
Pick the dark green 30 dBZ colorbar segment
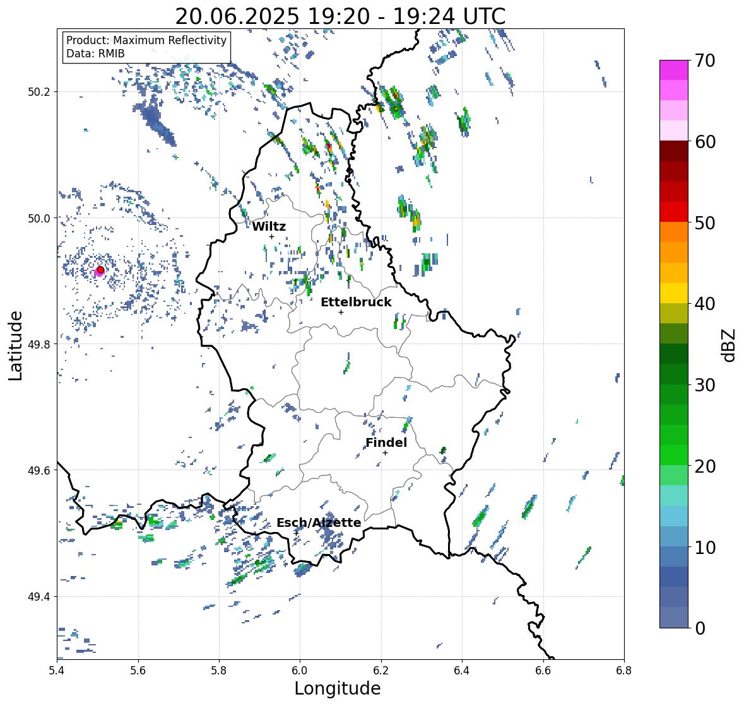pyautogui.click(x=674, y=374)
